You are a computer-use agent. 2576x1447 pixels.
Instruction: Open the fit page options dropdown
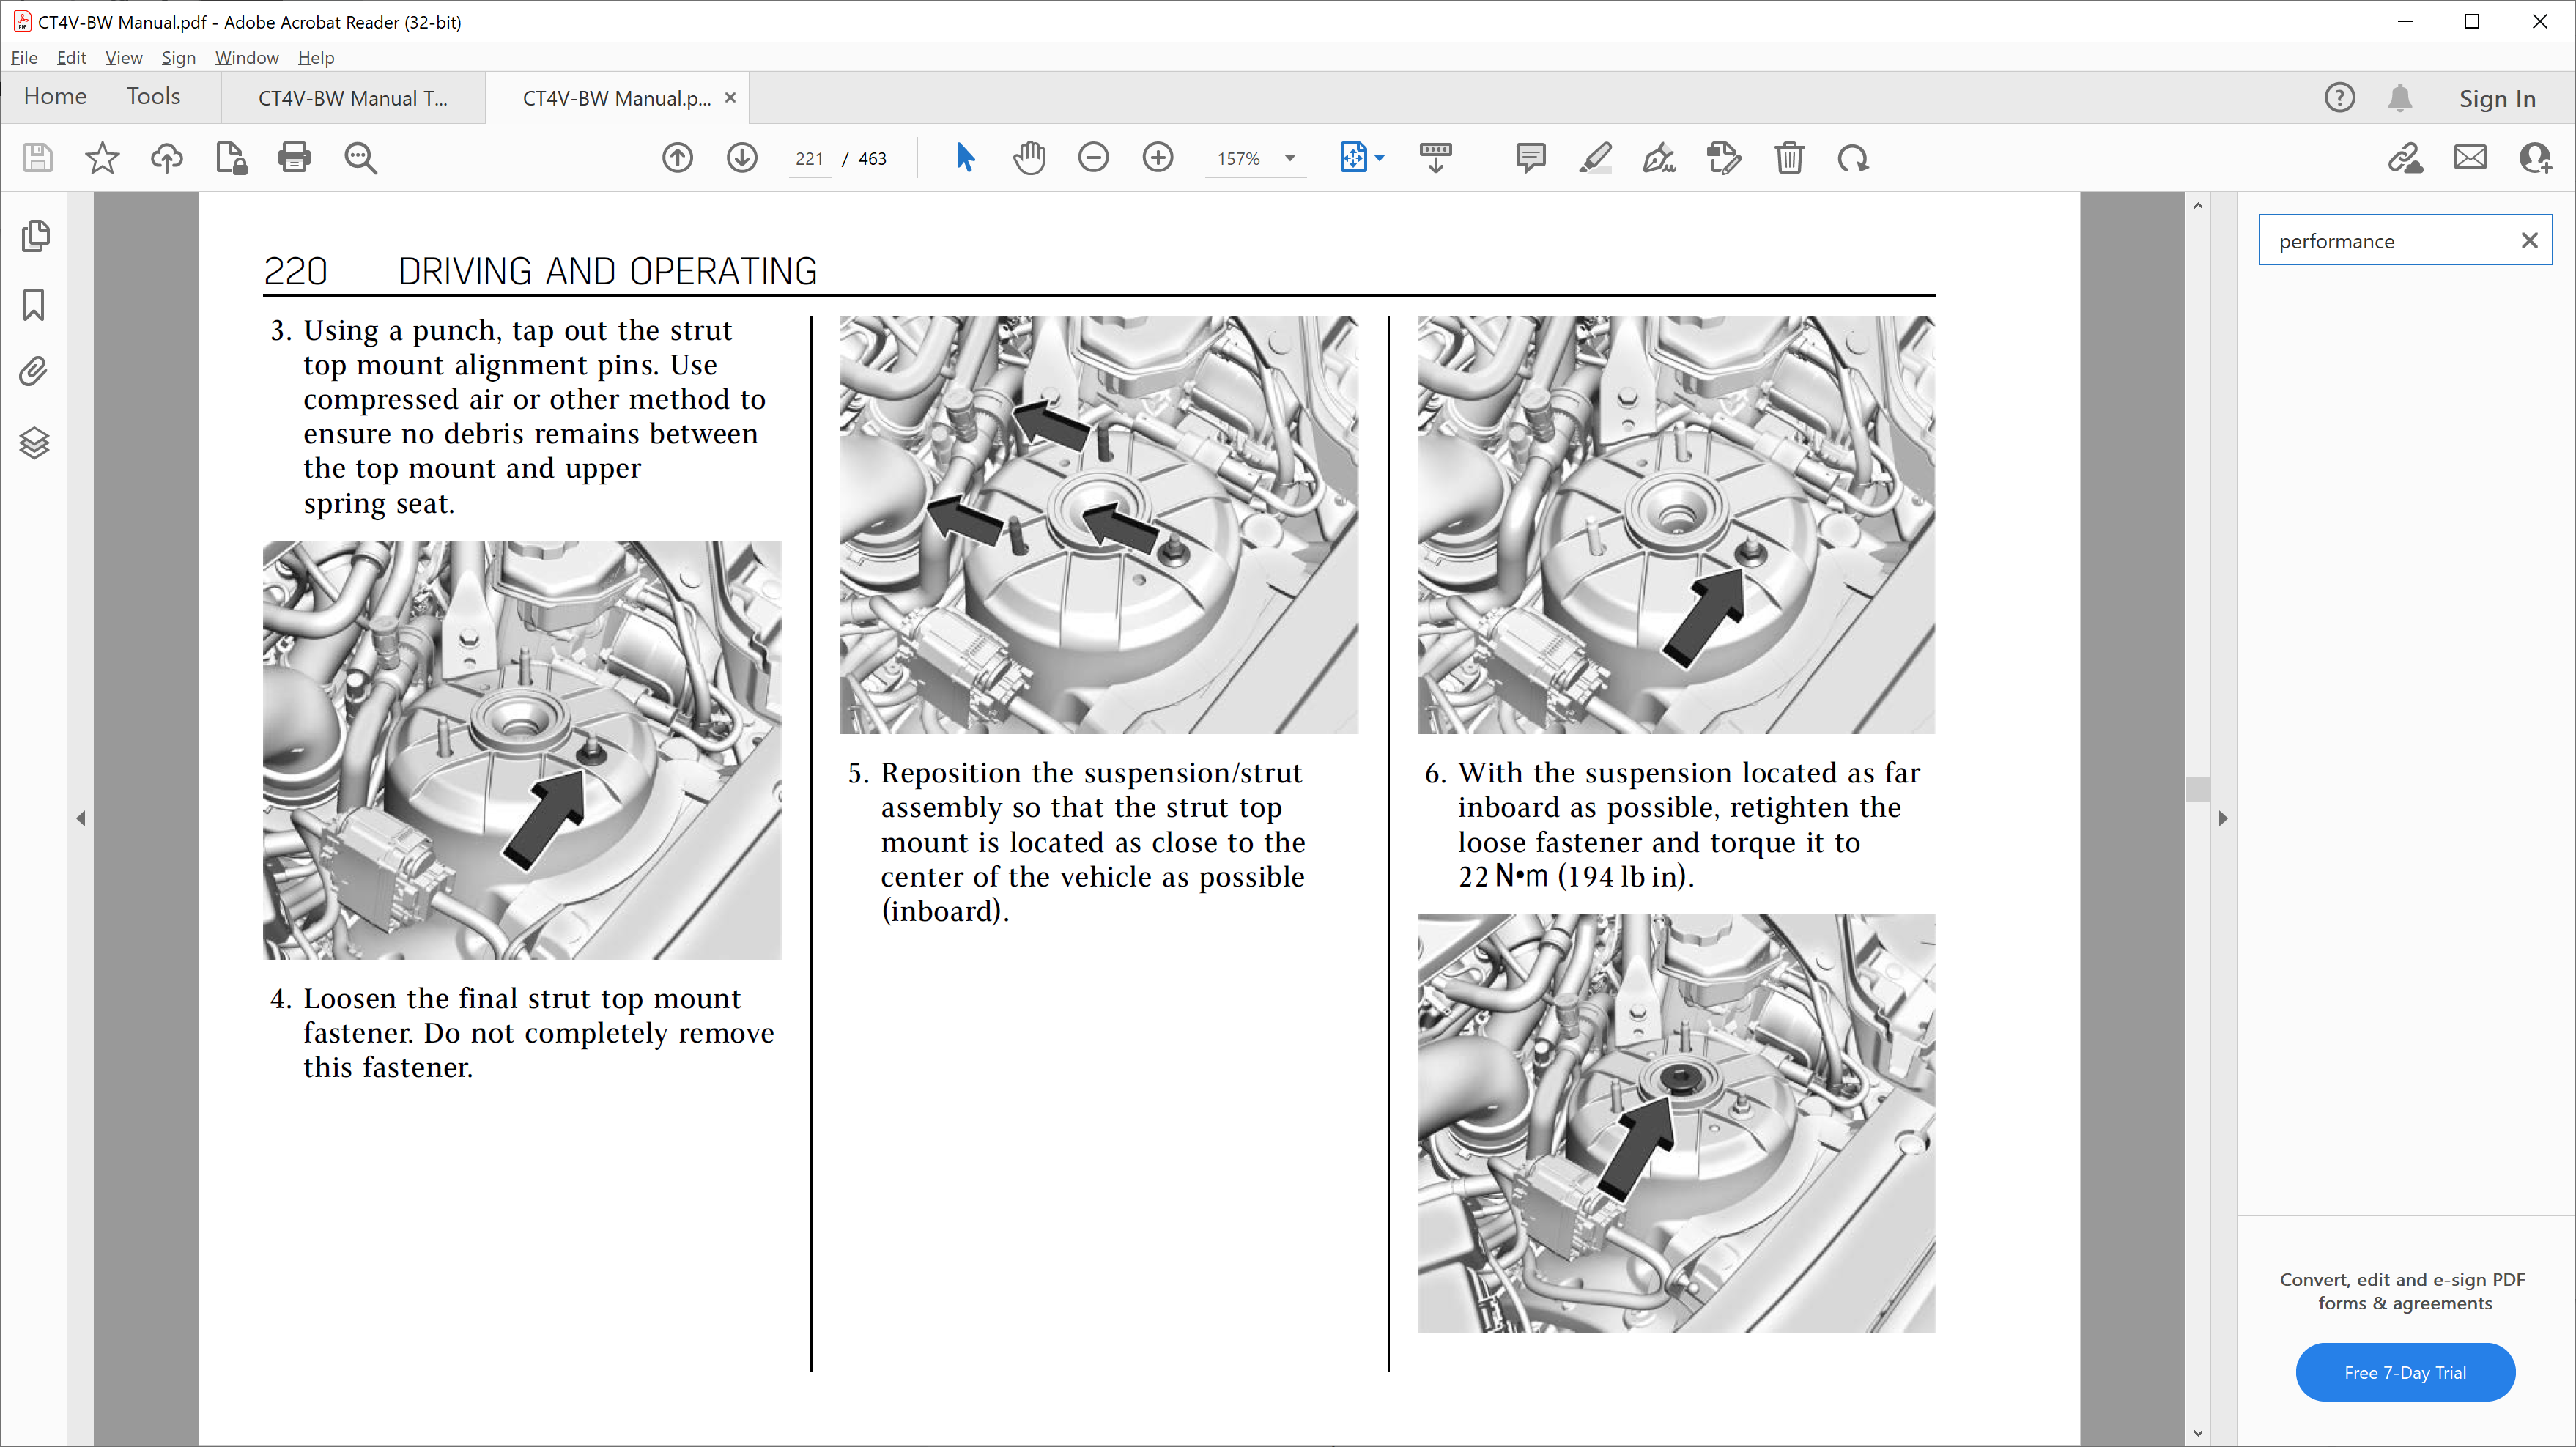pos(1380,158)
